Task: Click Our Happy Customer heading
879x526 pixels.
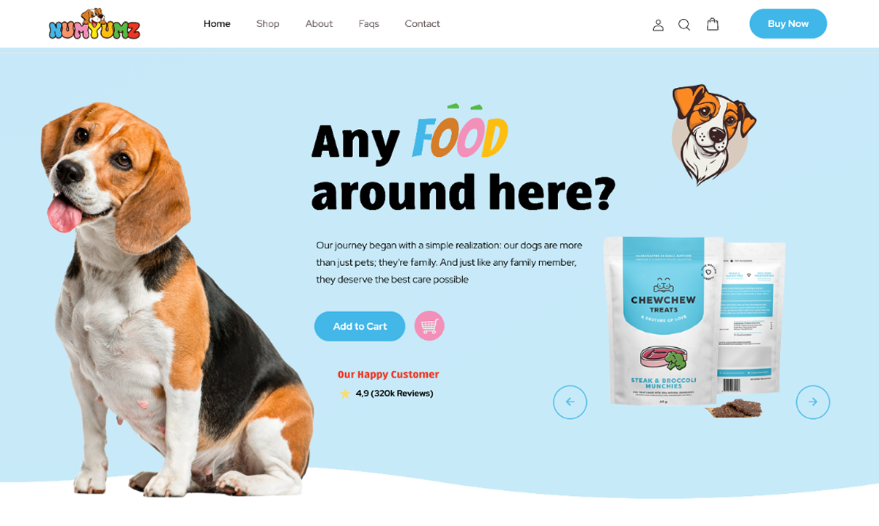Action: click(x=388, y=374)
